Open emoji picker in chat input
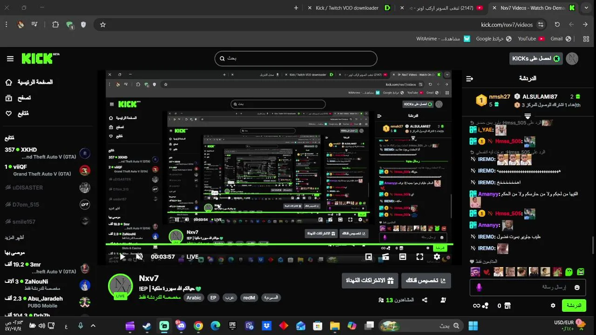596x335 pixels. click(577, 288)
